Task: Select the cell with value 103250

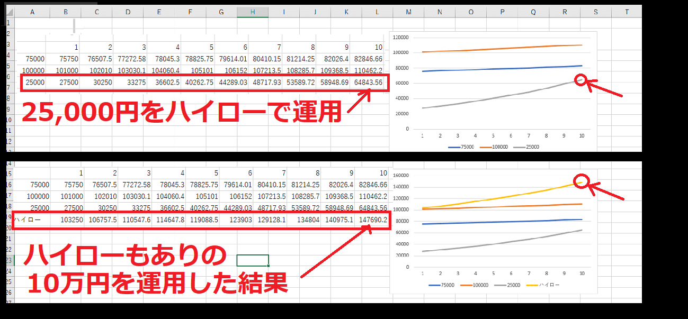Action: click(x=71, y=220)
